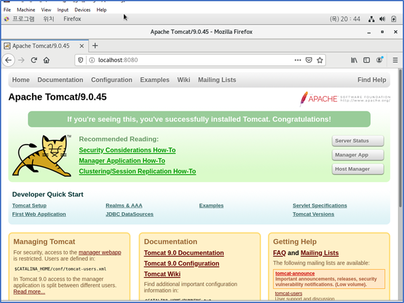The image size is (404, 303).
Task: Open the First Web Application link
Action: pyautogui.click(x=39, y=214)
